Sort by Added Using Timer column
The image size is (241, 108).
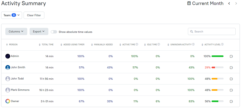click(x=72, y=45)
